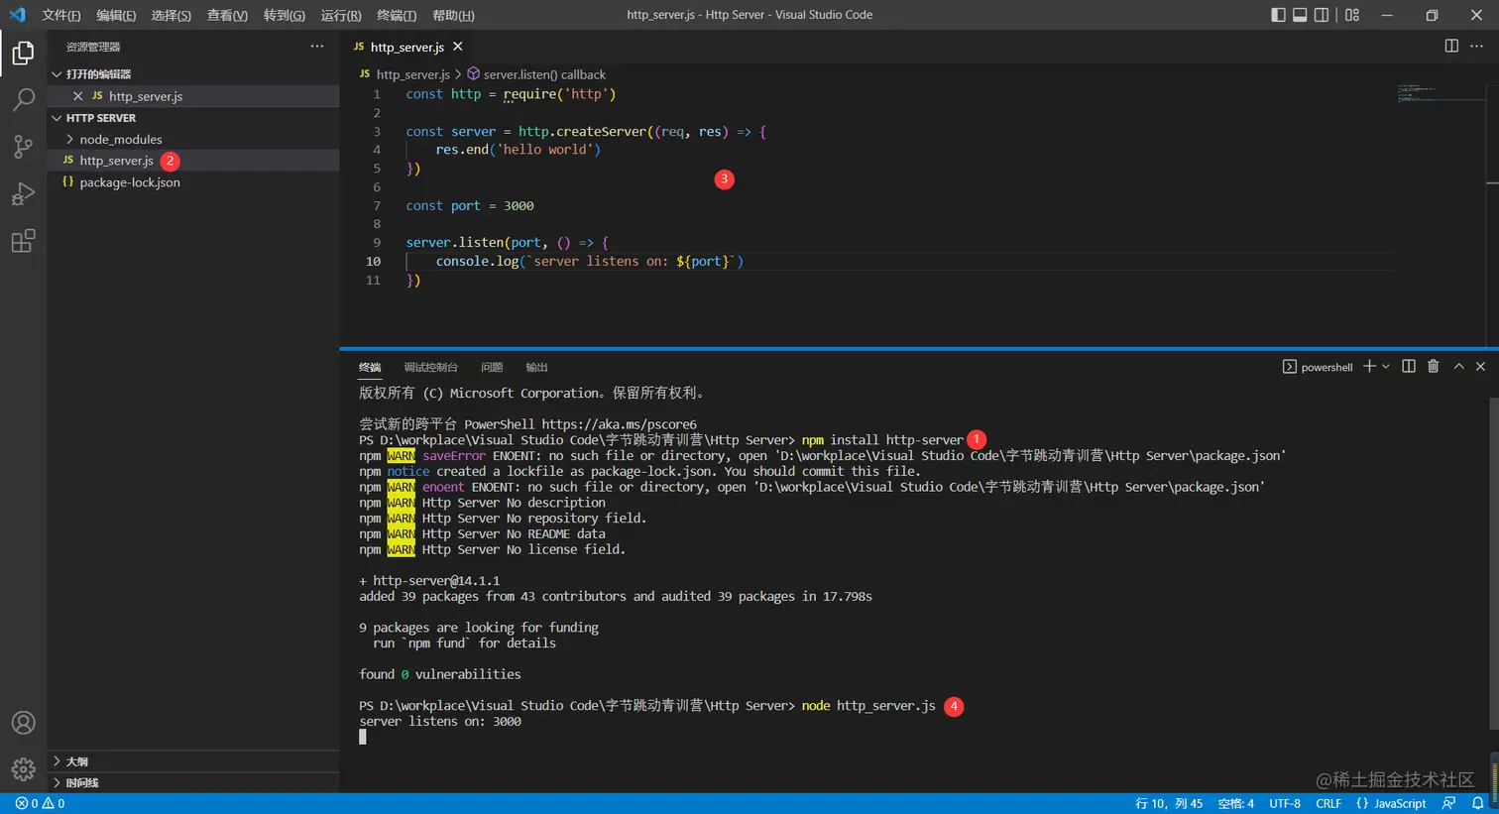Kill terminal with the trash icon
1499x814 pixels.
pyautogui.click(x=1433, y=366)
